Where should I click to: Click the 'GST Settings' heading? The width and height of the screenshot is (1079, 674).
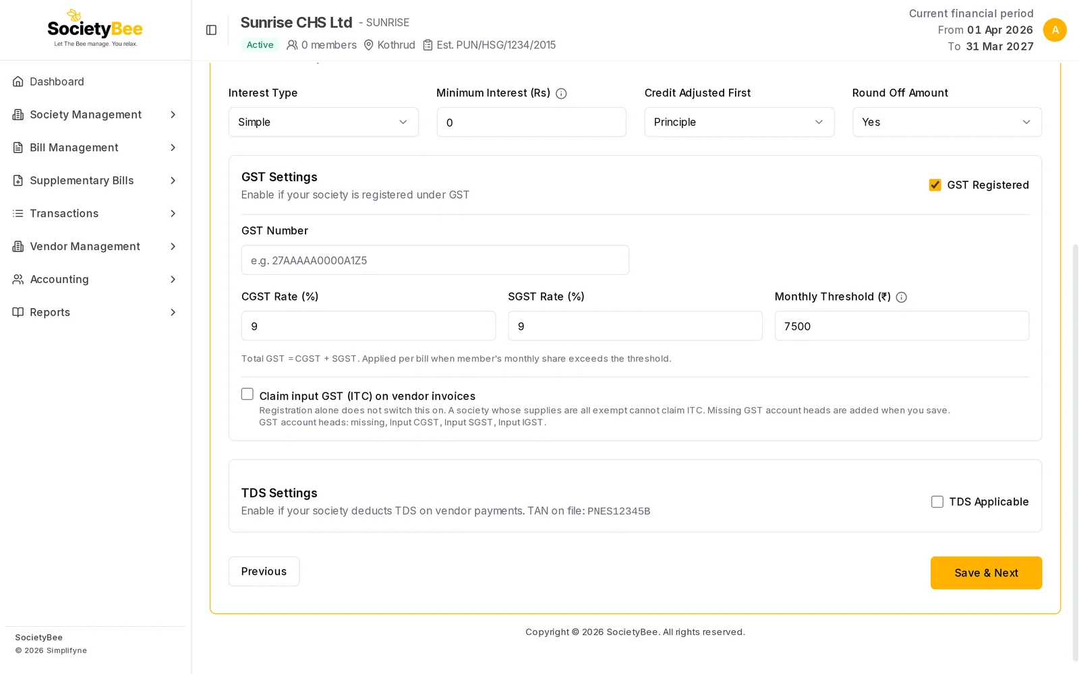(279, 177)
